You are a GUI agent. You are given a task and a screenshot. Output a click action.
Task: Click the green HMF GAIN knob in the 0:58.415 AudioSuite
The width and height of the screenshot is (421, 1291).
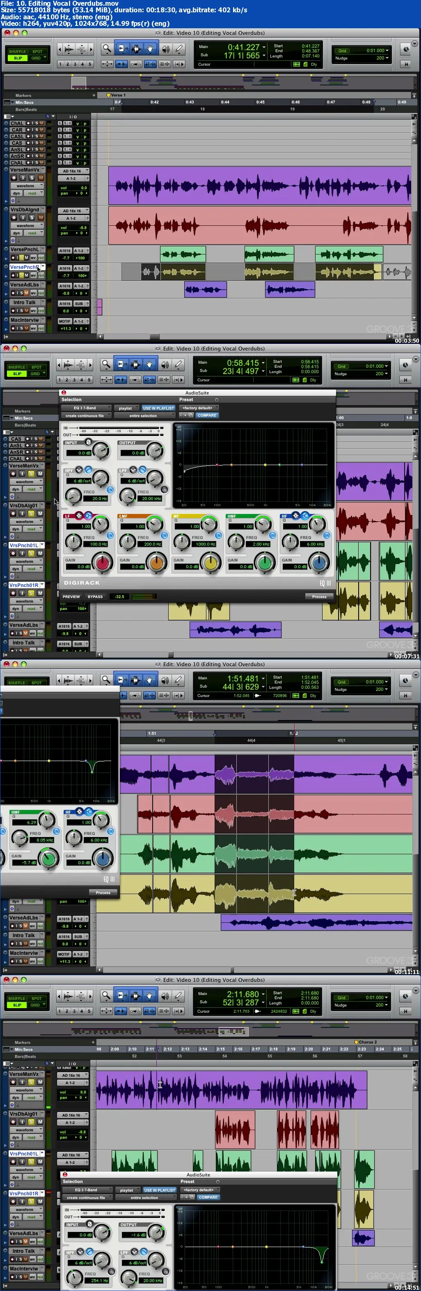click(265, 562)
